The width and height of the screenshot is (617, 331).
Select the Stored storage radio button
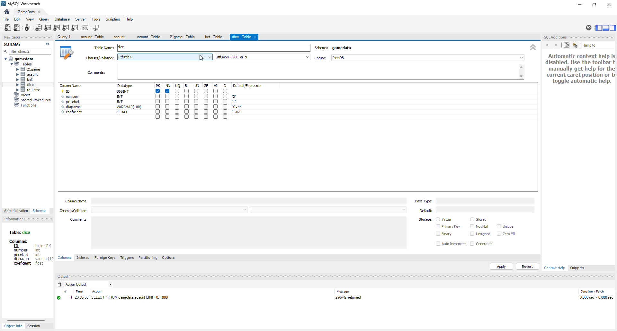click(x=472, y=219)
